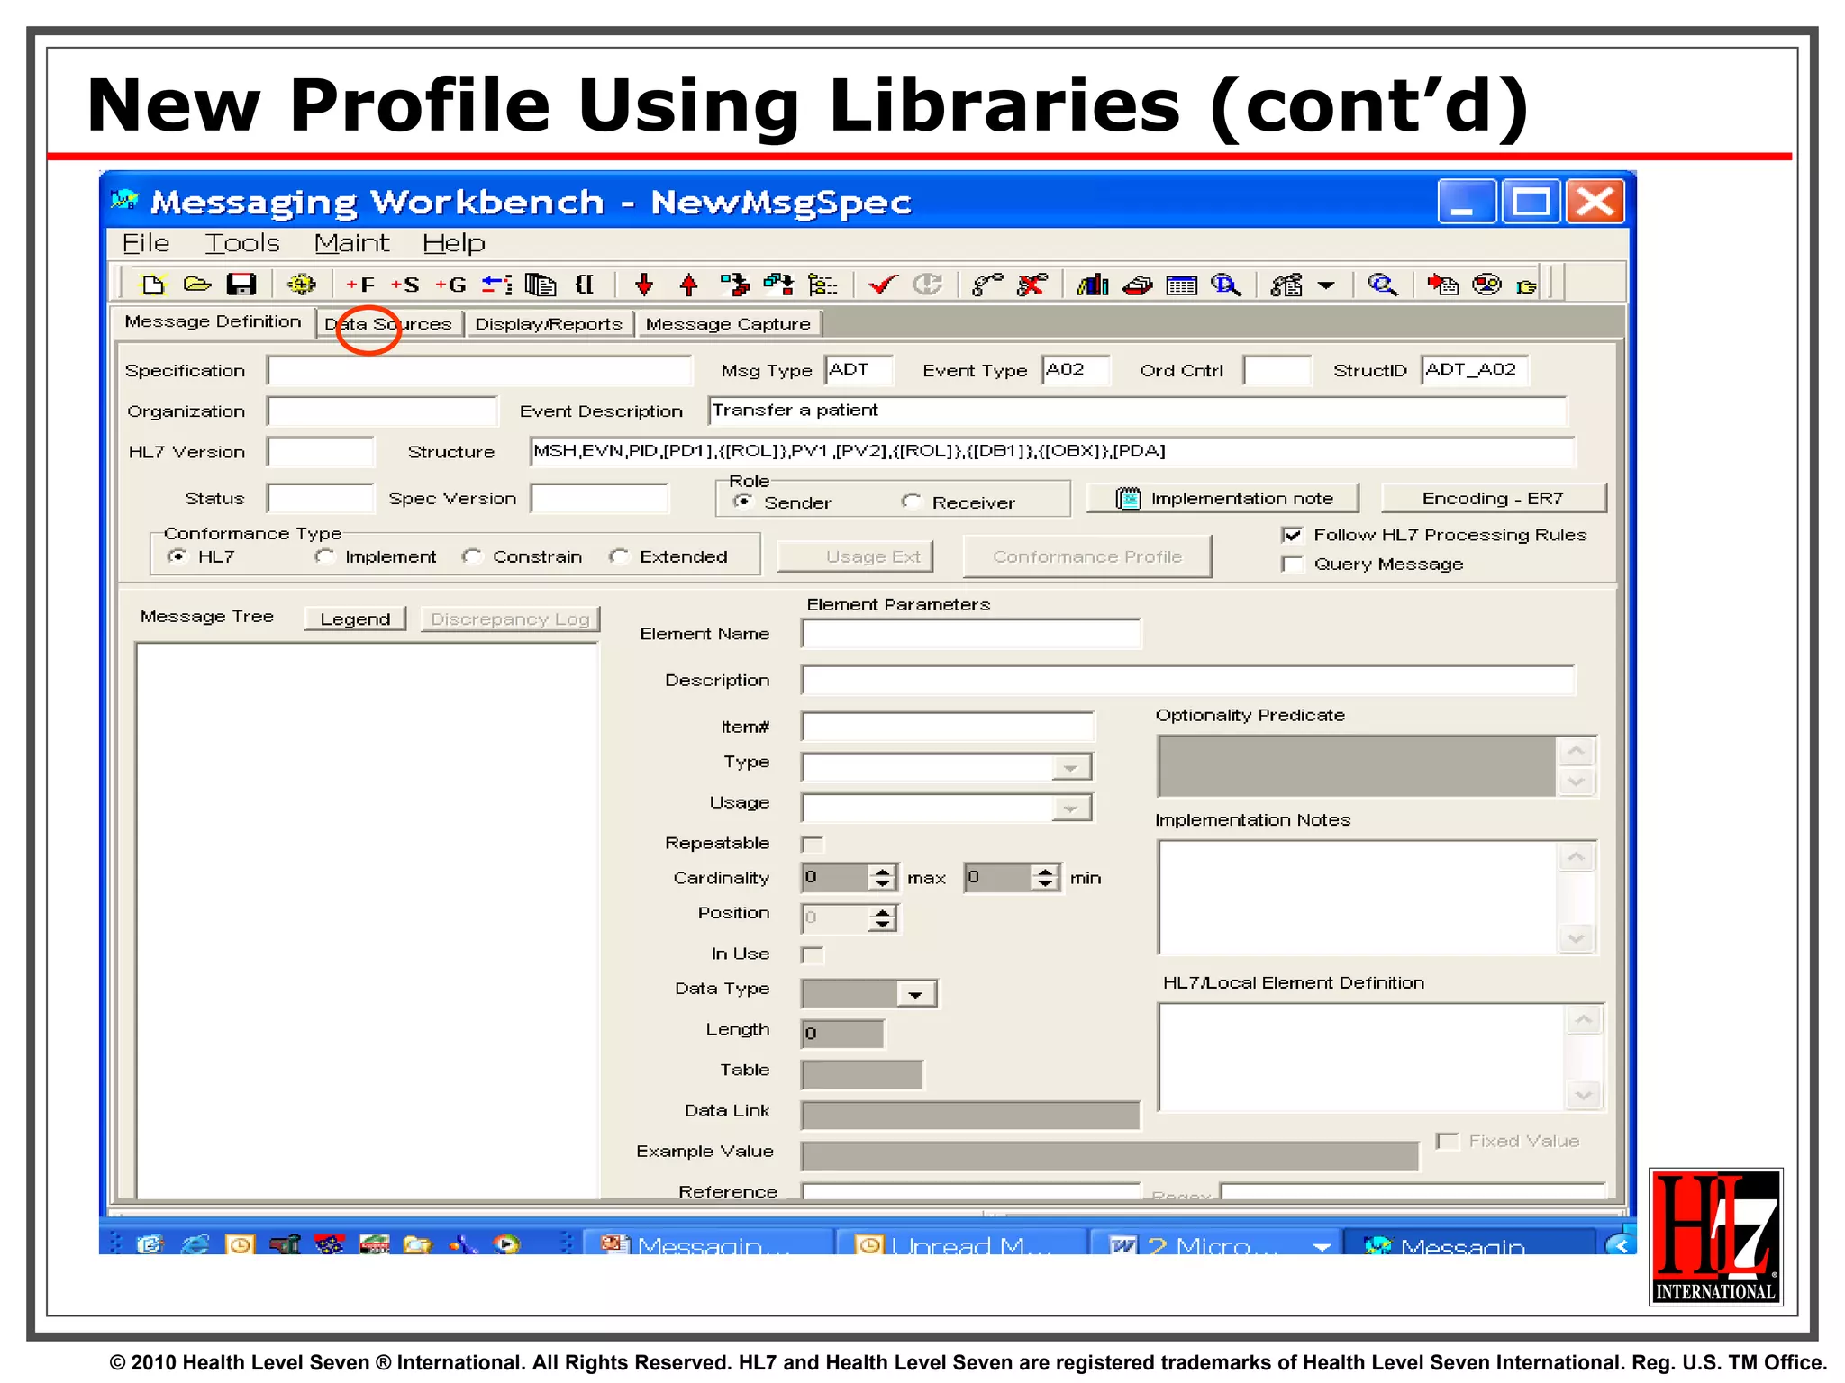Screen dimensions: 1845x1383
Task: Click the red down arrow icon
Action: pos(644,285)
